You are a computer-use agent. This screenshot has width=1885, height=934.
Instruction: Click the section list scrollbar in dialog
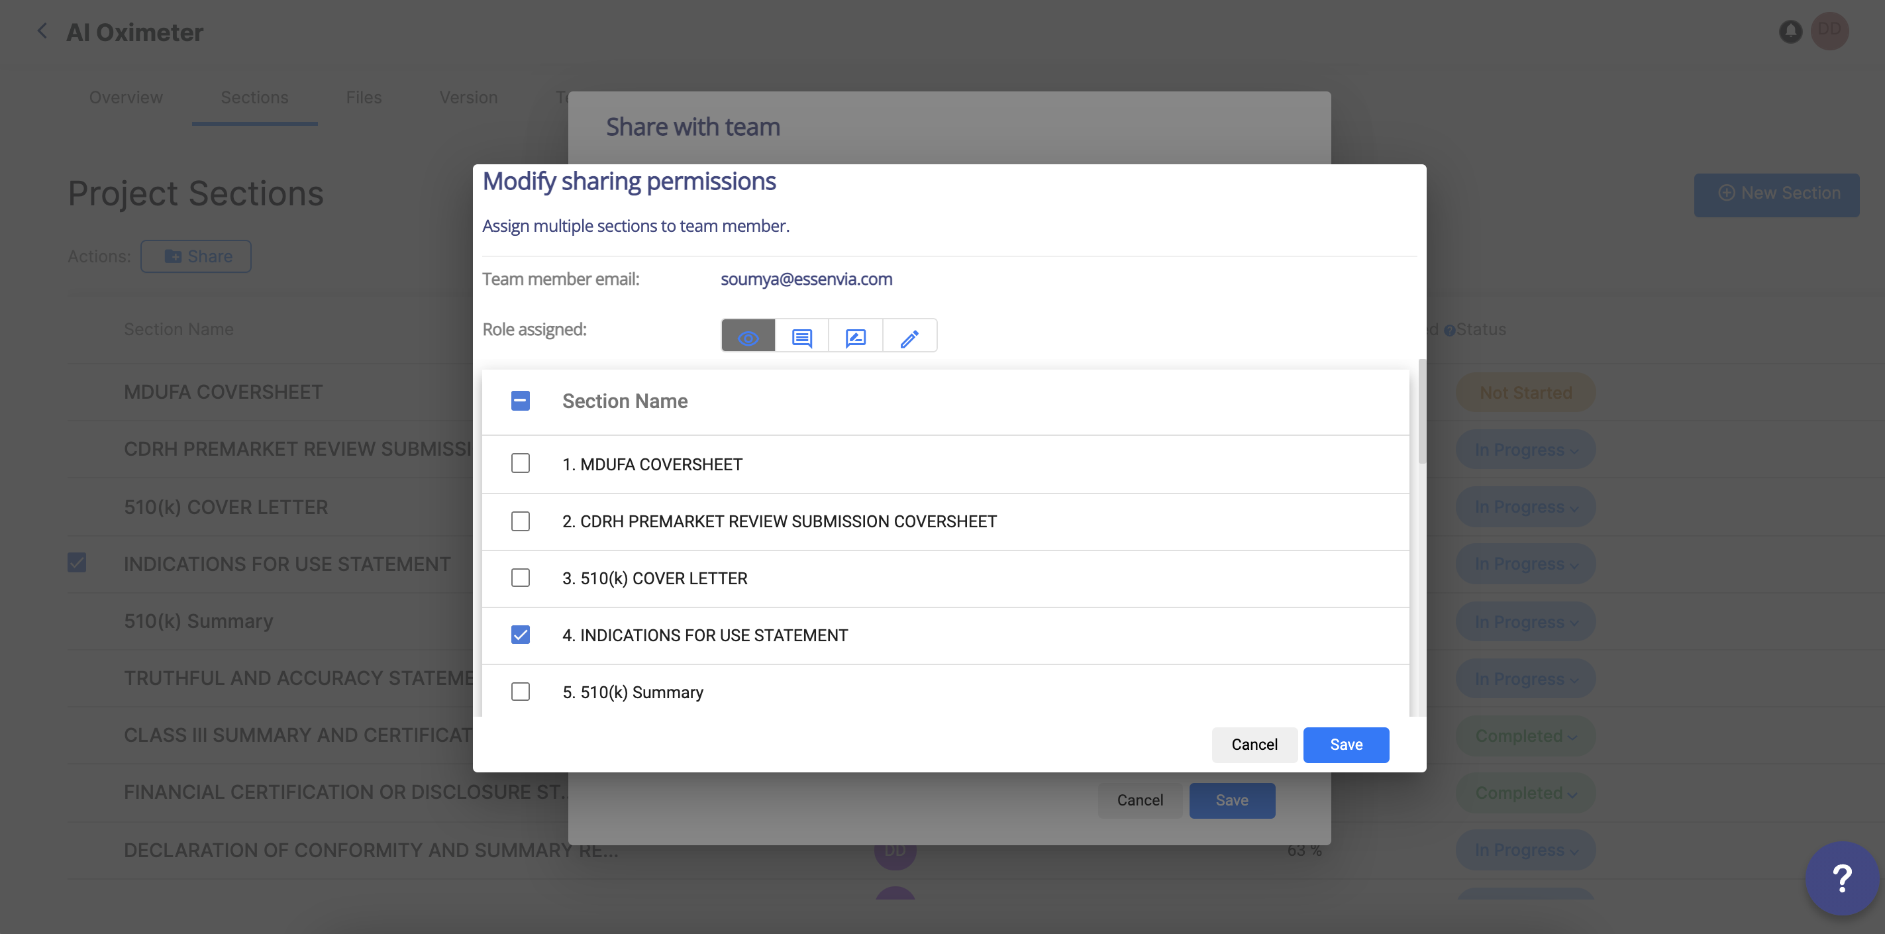pyautogui.click(x=1422, y=411)
